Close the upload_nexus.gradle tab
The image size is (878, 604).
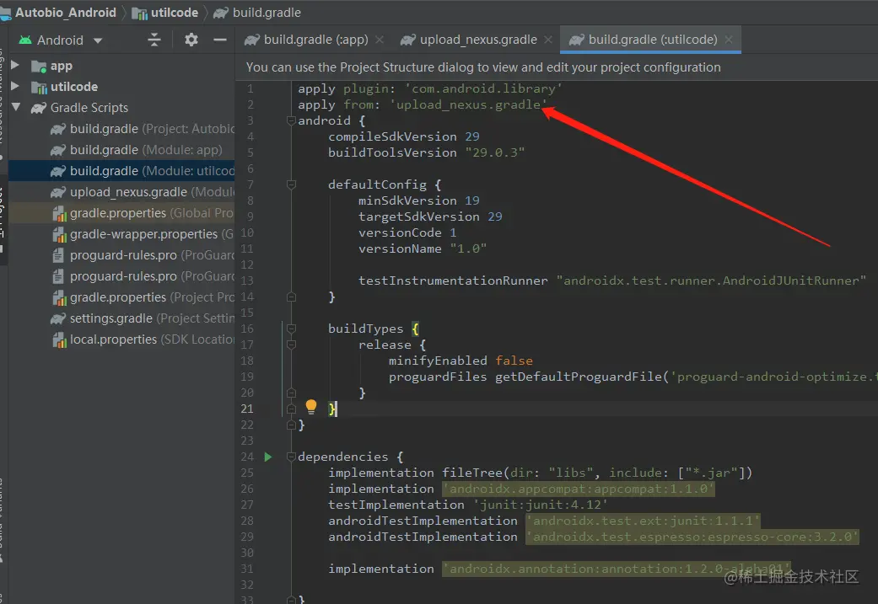click(x=548, y=40)
